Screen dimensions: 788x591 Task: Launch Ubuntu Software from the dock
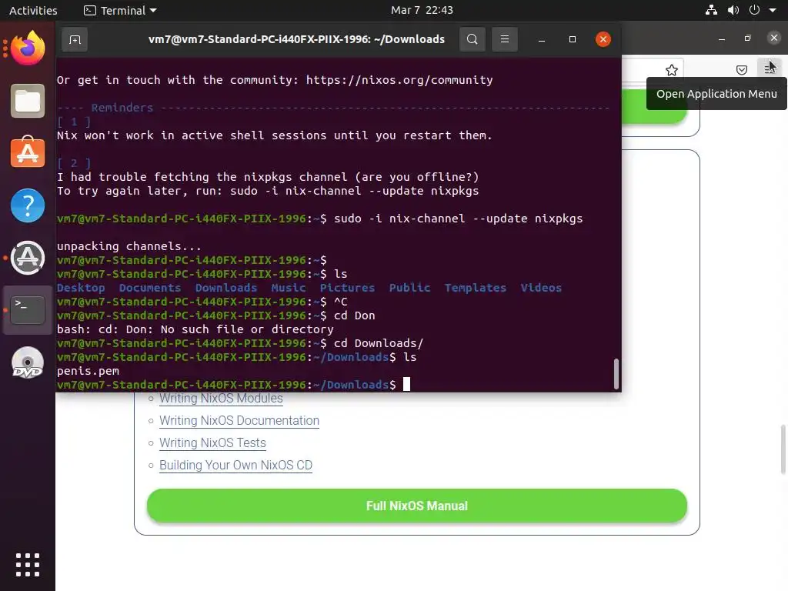[x=28, y=153]
